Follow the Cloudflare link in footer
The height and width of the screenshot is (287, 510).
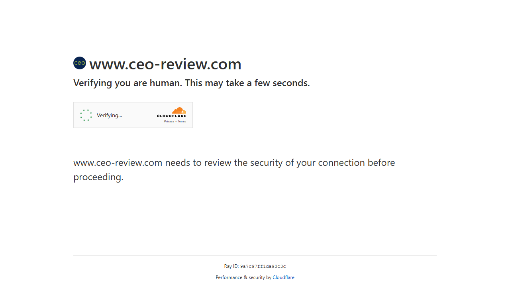[x=283, y=277]
